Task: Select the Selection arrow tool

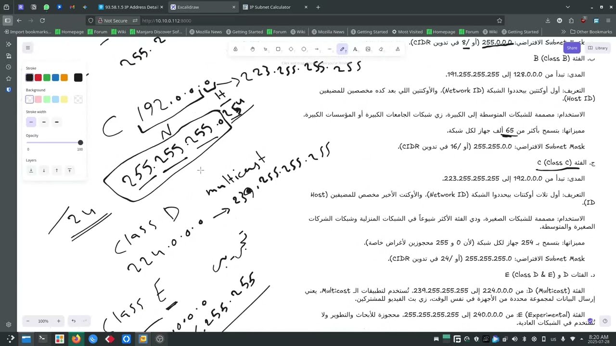Action: click(265, 49)
